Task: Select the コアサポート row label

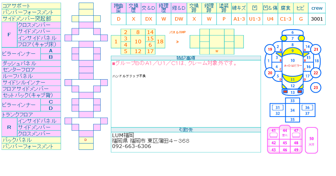Action: pos(31,6)
